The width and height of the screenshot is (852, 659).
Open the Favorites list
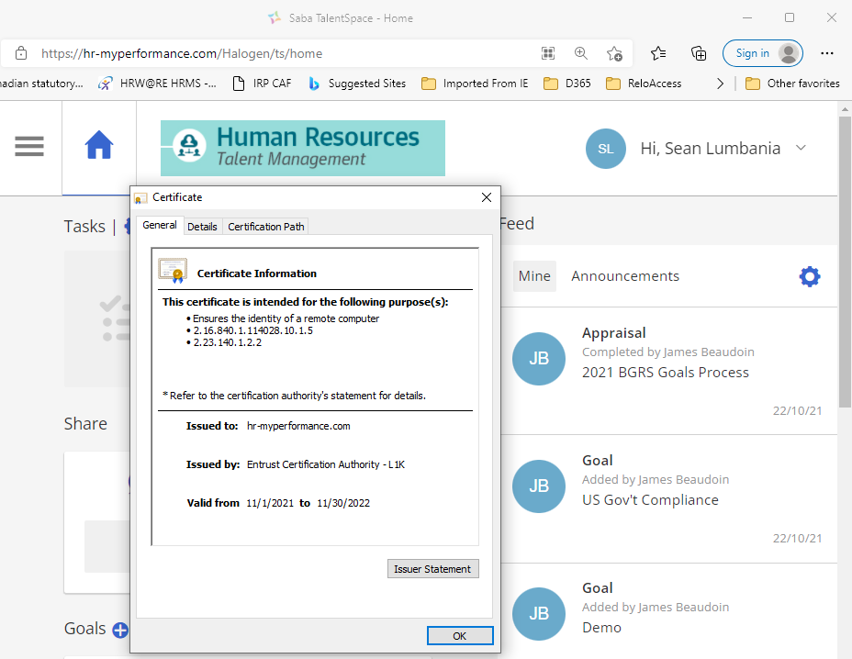[x=658, y=53]
